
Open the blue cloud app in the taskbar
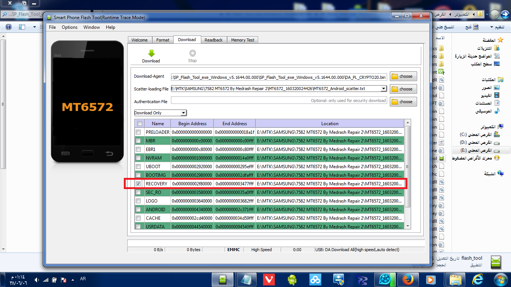[315, 279]
